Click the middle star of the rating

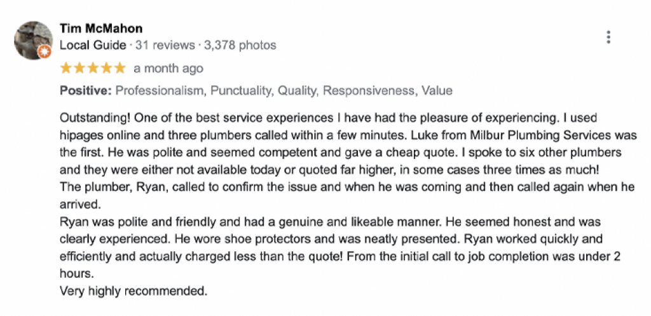(x=93, y=69)
